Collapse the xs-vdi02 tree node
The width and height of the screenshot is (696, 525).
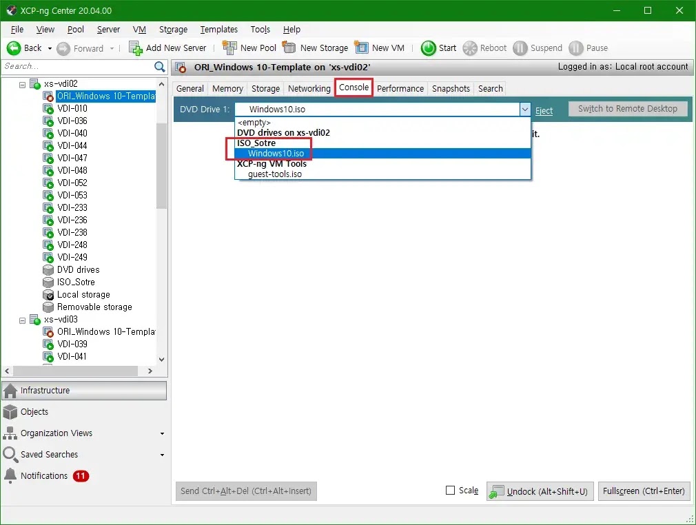[x=22, y=84]
